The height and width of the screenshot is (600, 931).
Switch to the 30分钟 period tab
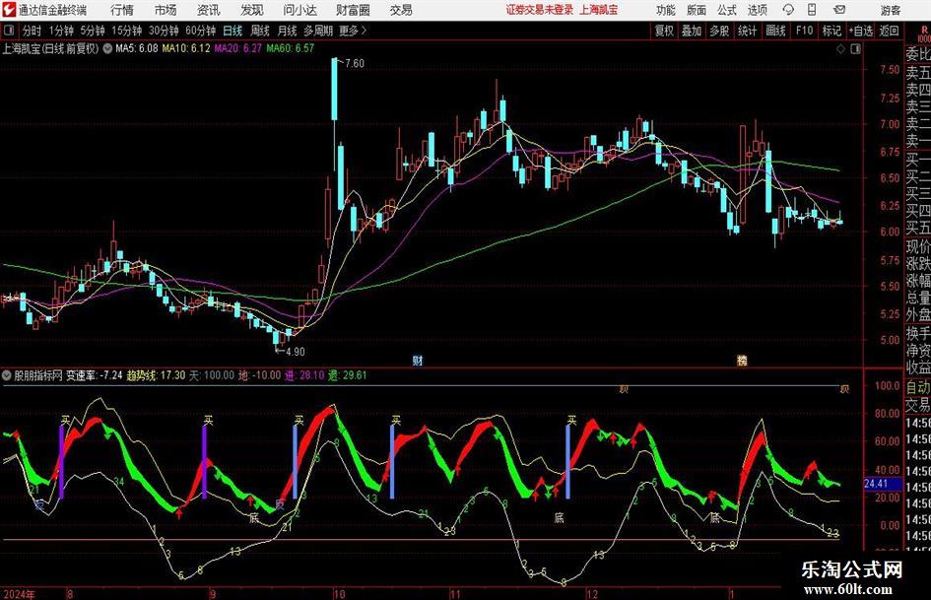click(x=164, y=31)
